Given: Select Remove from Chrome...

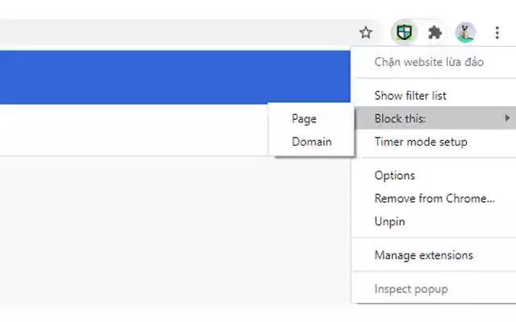Looking at the screenshot, I should pos(435,198).
